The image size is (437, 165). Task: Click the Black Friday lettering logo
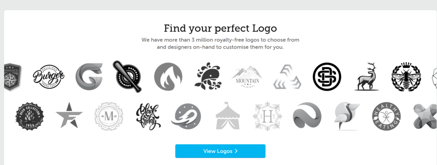[149, 116]
